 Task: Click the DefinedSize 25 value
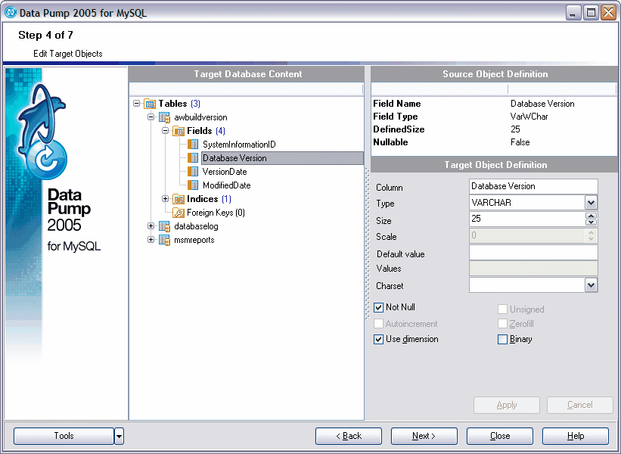click(515, 129)
